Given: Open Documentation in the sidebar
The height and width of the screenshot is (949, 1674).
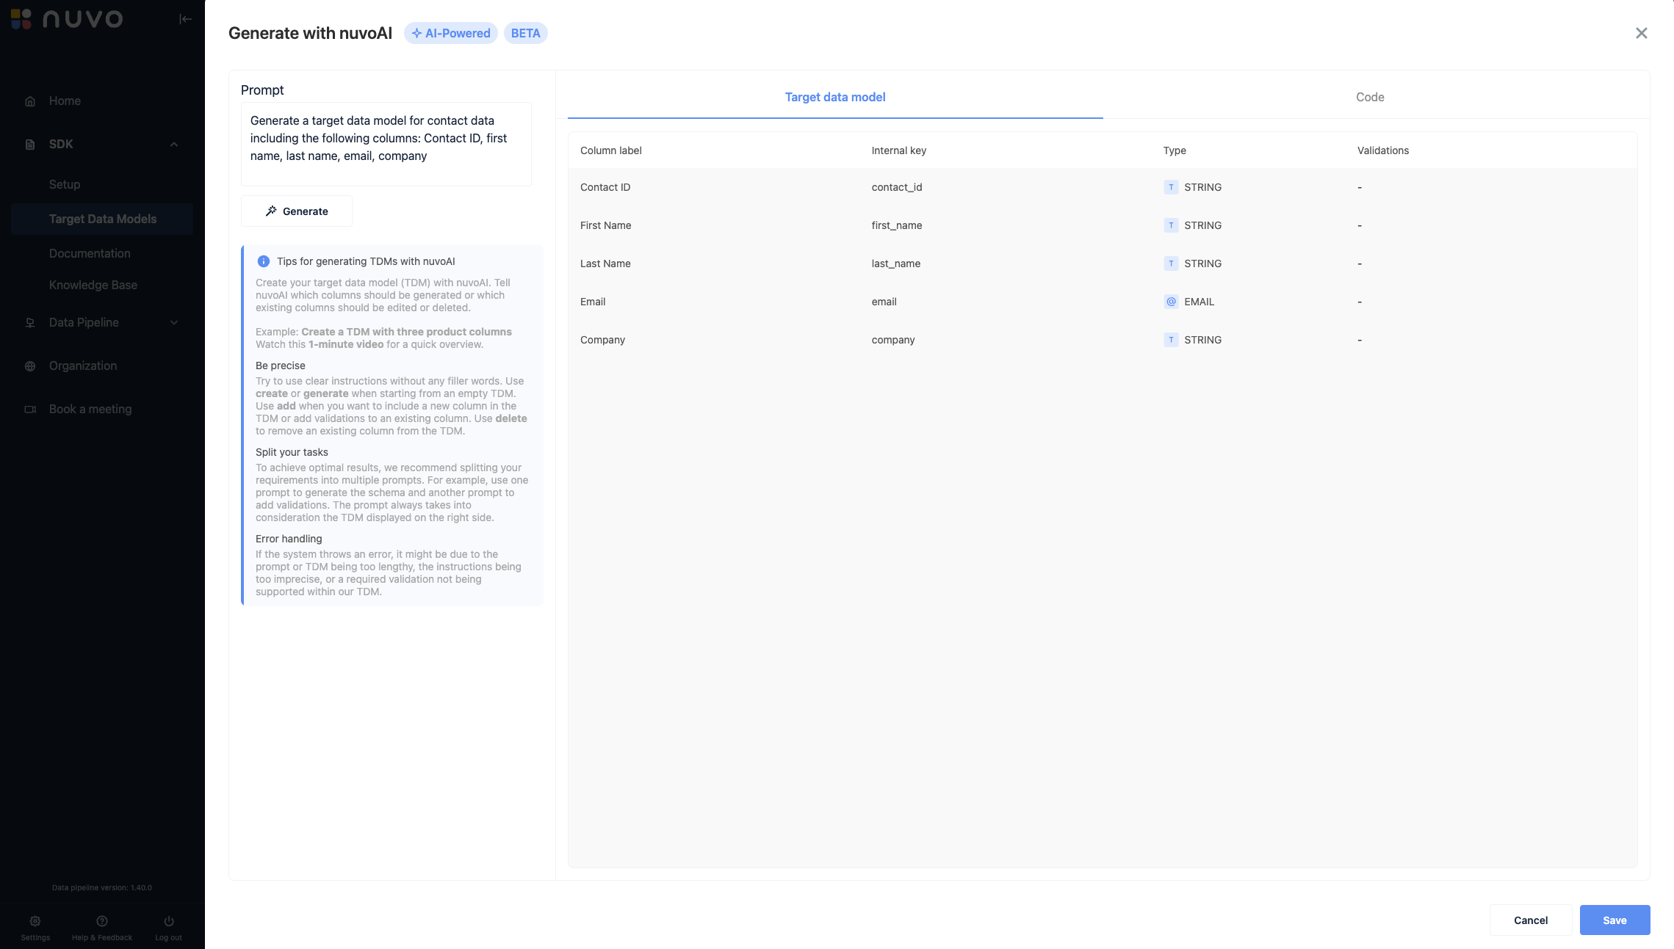Looking at the screenshot, I should click(90, 253).
